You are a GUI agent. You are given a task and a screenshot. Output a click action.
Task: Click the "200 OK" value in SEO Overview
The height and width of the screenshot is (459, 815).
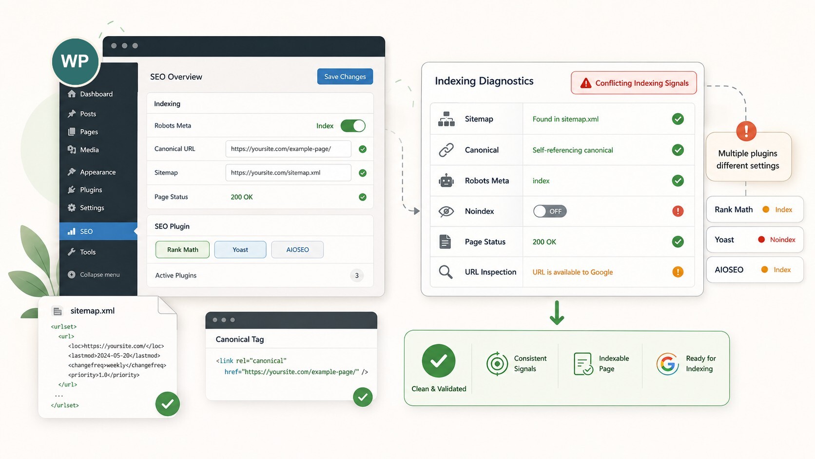(x=242, y=197)
